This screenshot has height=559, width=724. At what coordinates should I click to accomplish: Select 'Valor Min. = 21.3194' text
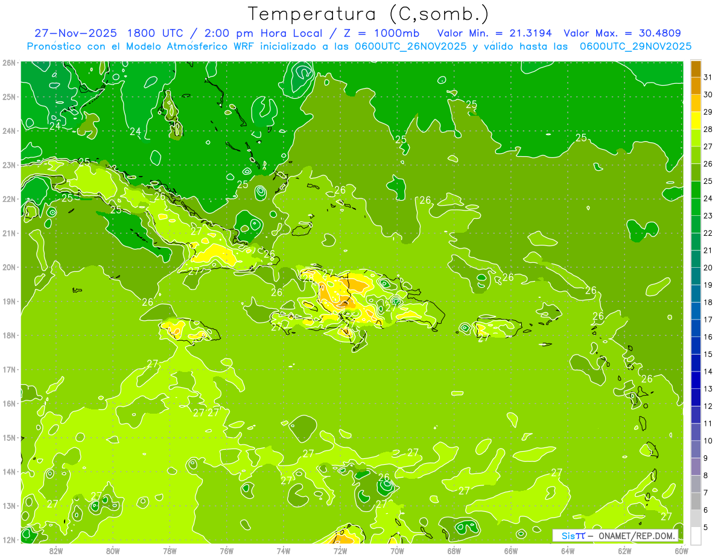[x=494, y=33]
